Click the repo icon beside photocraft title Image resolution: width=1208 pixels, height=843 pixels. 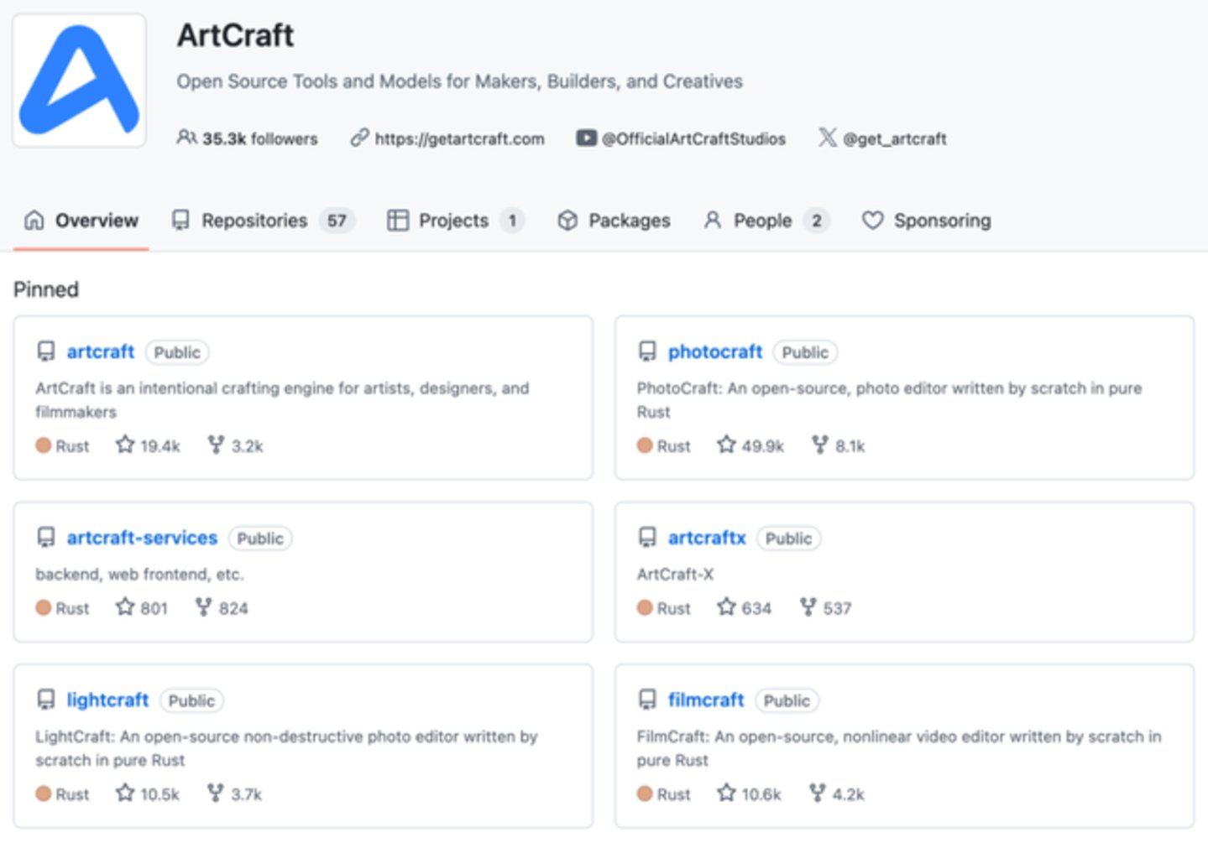[x=647, y=351]
